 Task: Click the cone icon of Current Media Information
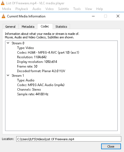pyautogui.click(x=4, y=16)
